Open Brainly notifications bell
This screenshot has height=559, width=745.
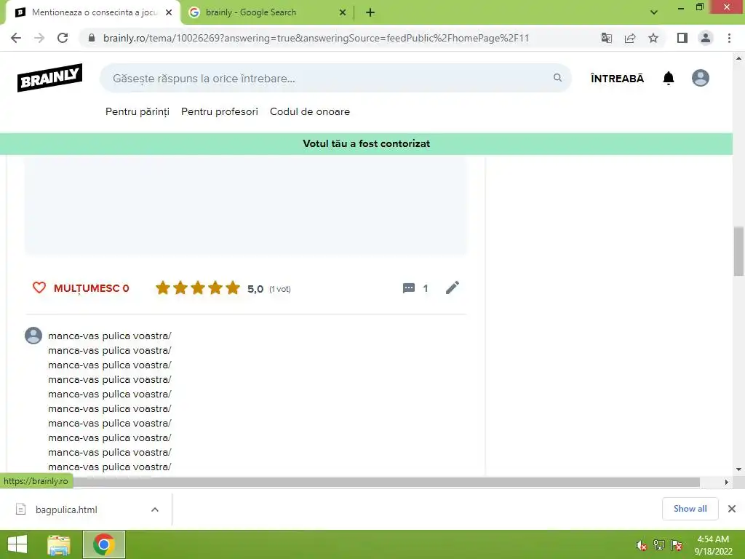(x=669, y=78)
